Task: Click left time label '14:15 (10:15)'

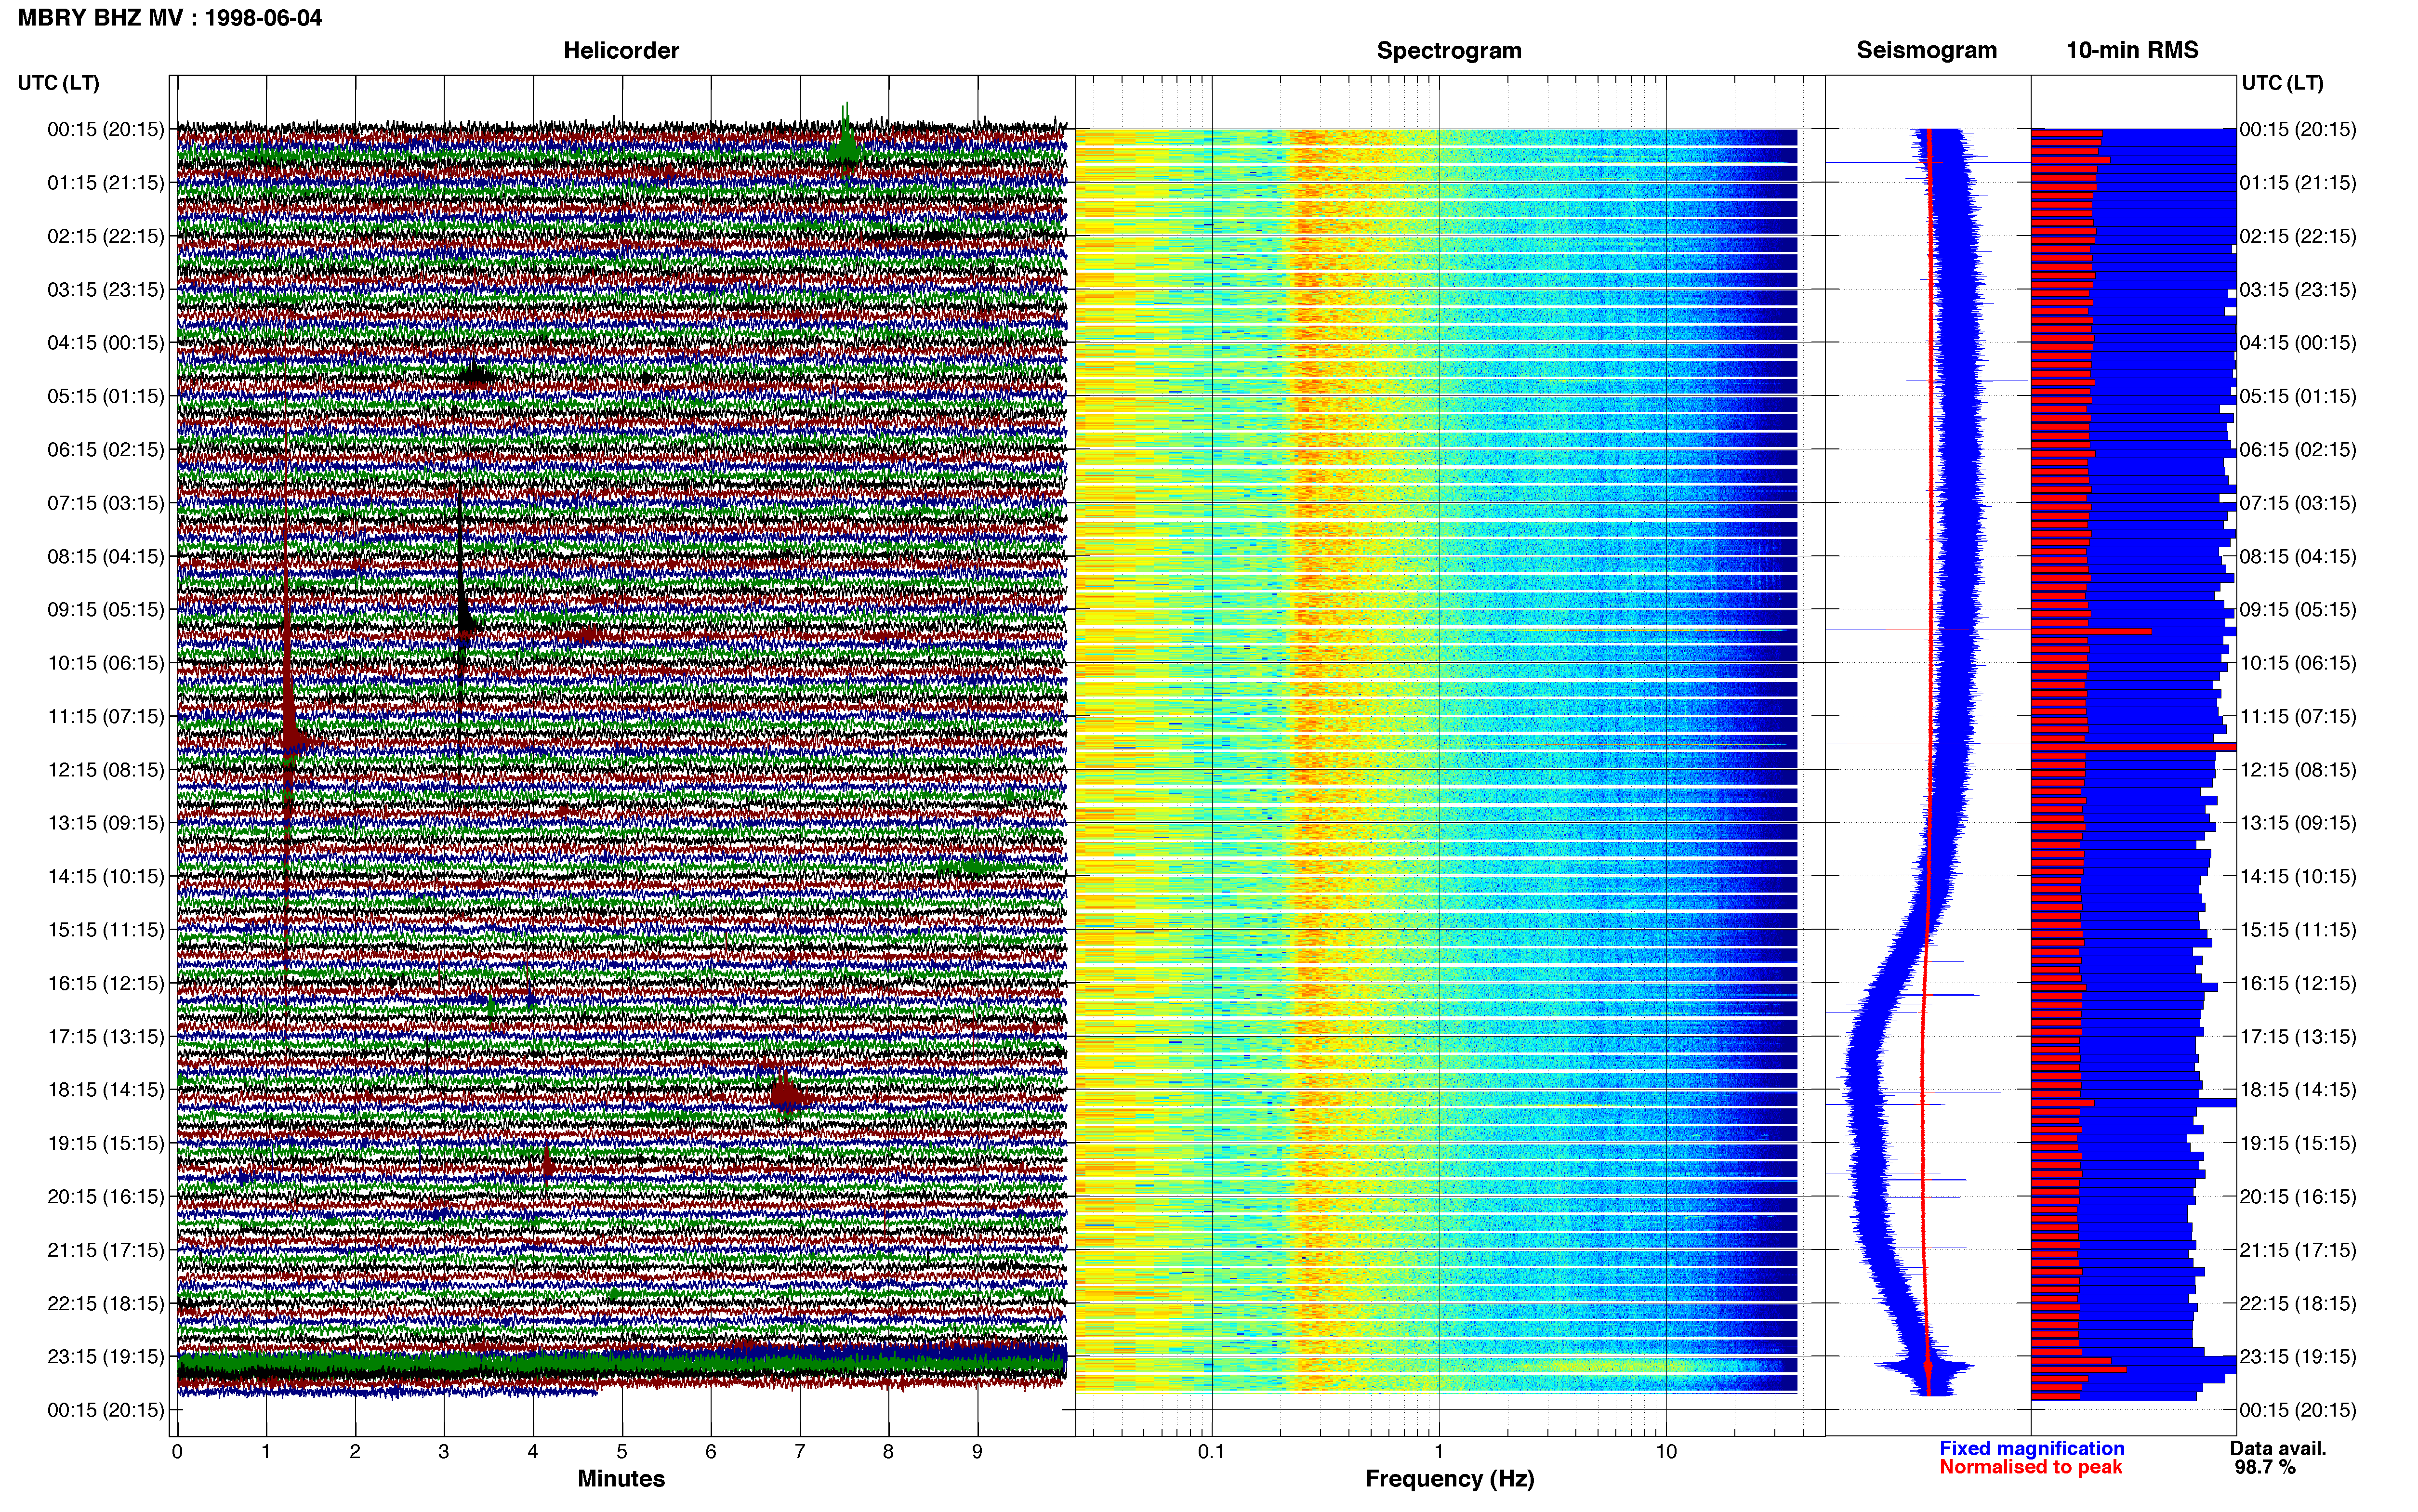Action: [x=105, y=877]
